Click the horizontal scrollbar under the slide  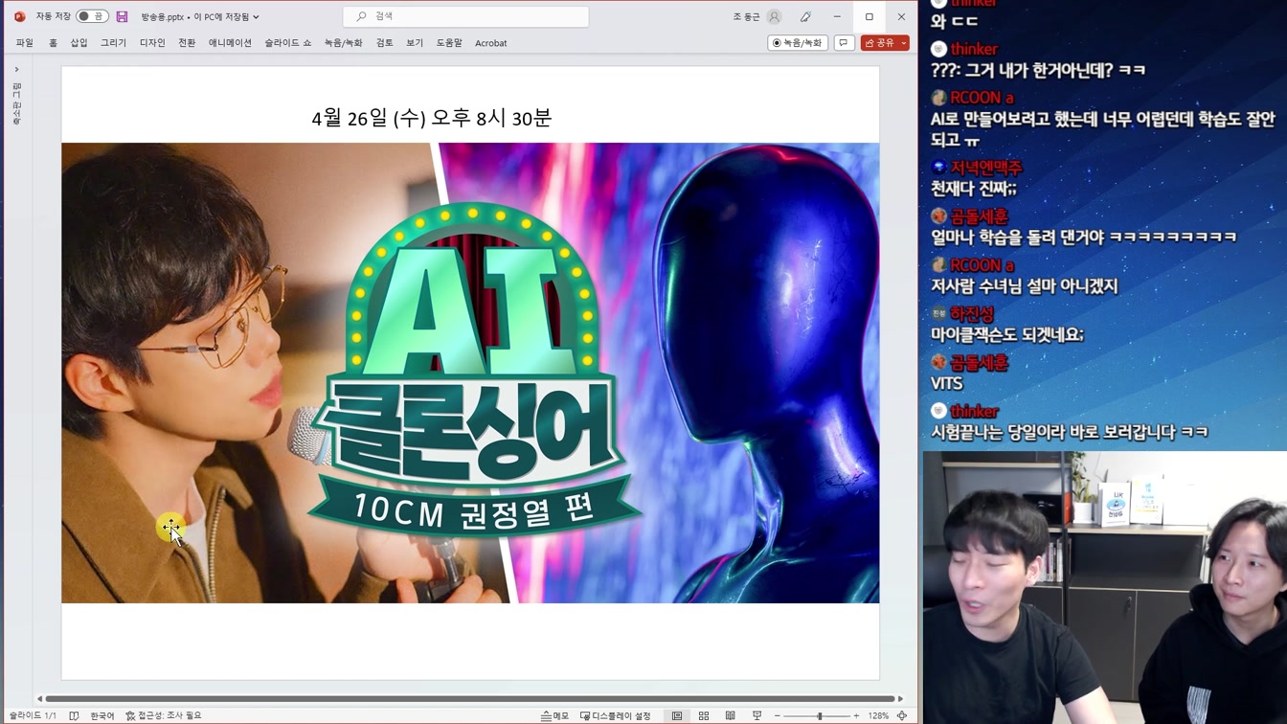coord(469,699)
